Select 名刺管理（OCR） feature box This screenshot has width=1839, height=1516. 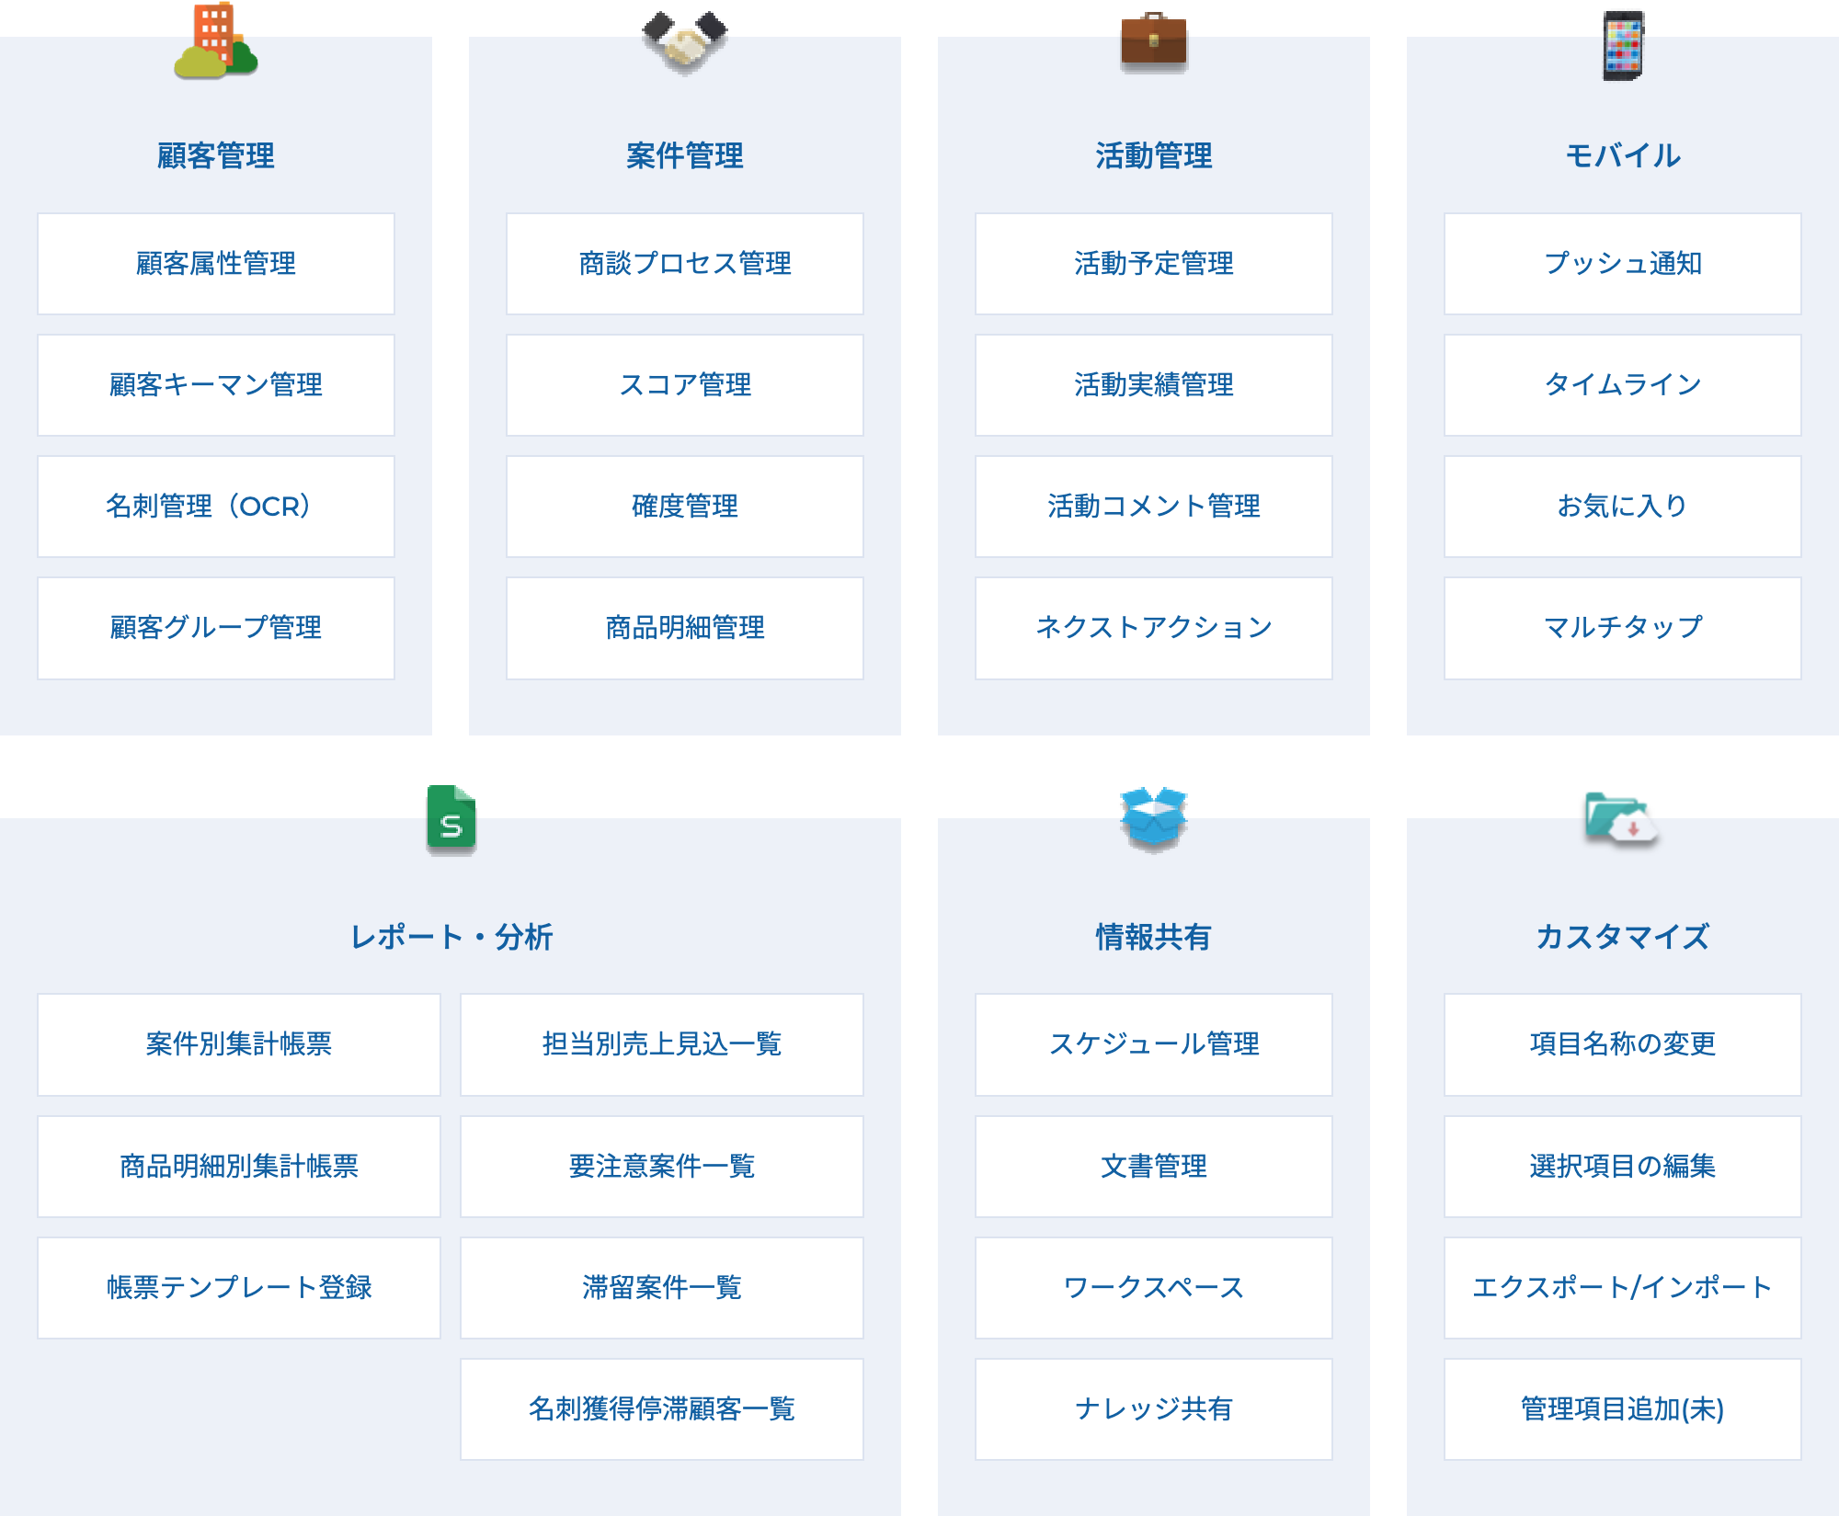(215, 507)
